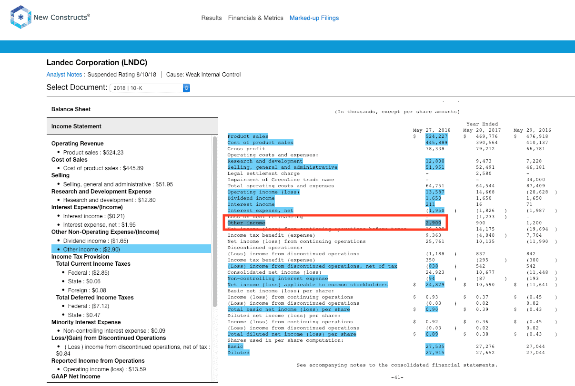Select sidebar item Research and development : $12.80

[x=110, y=200]
